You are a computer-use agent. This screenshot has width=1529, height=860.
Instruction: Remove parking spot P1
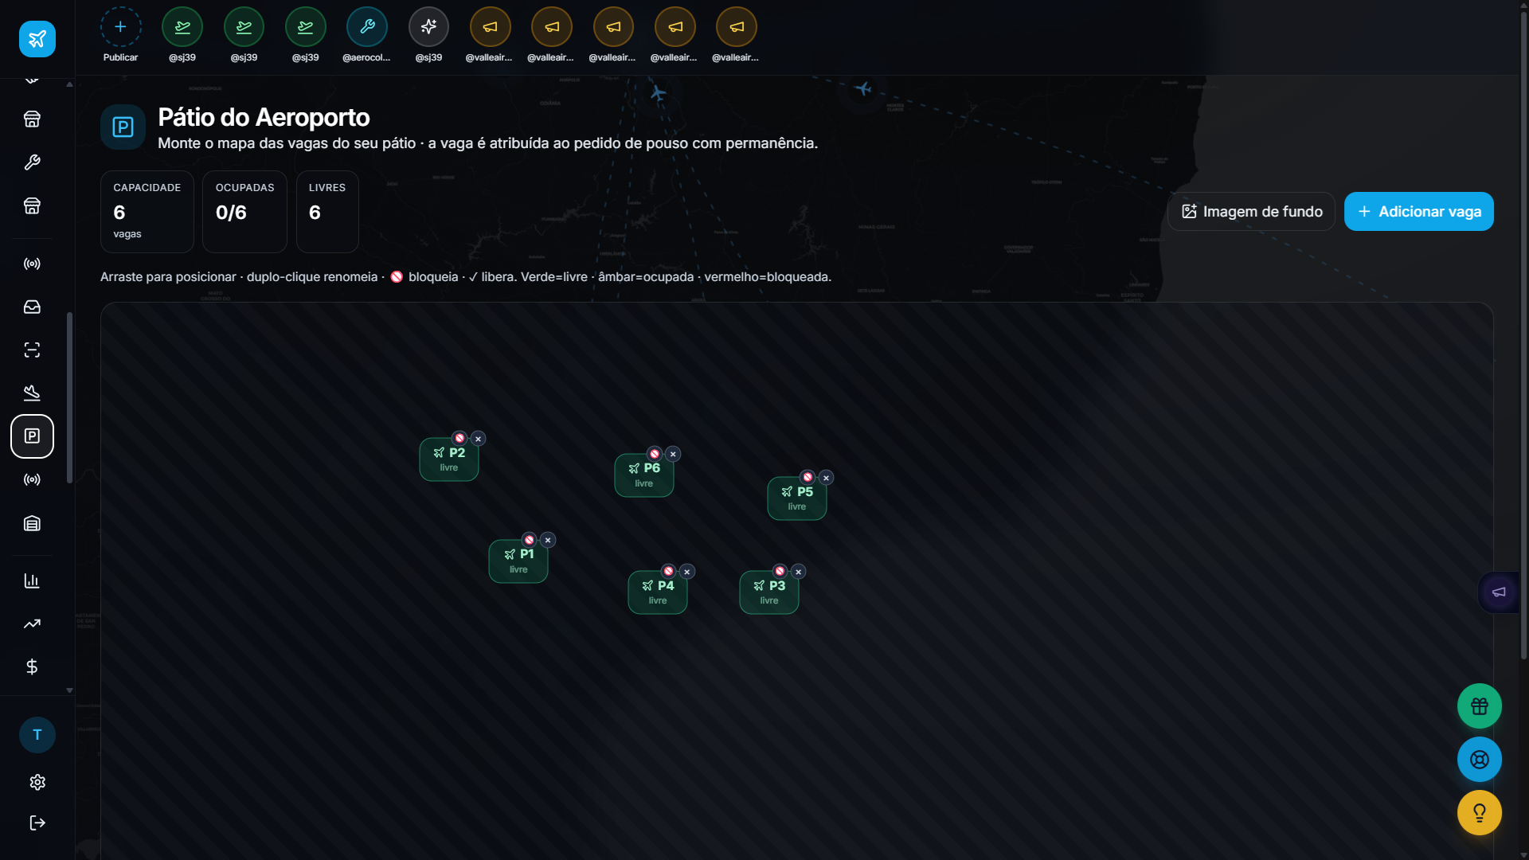[548, 540]
